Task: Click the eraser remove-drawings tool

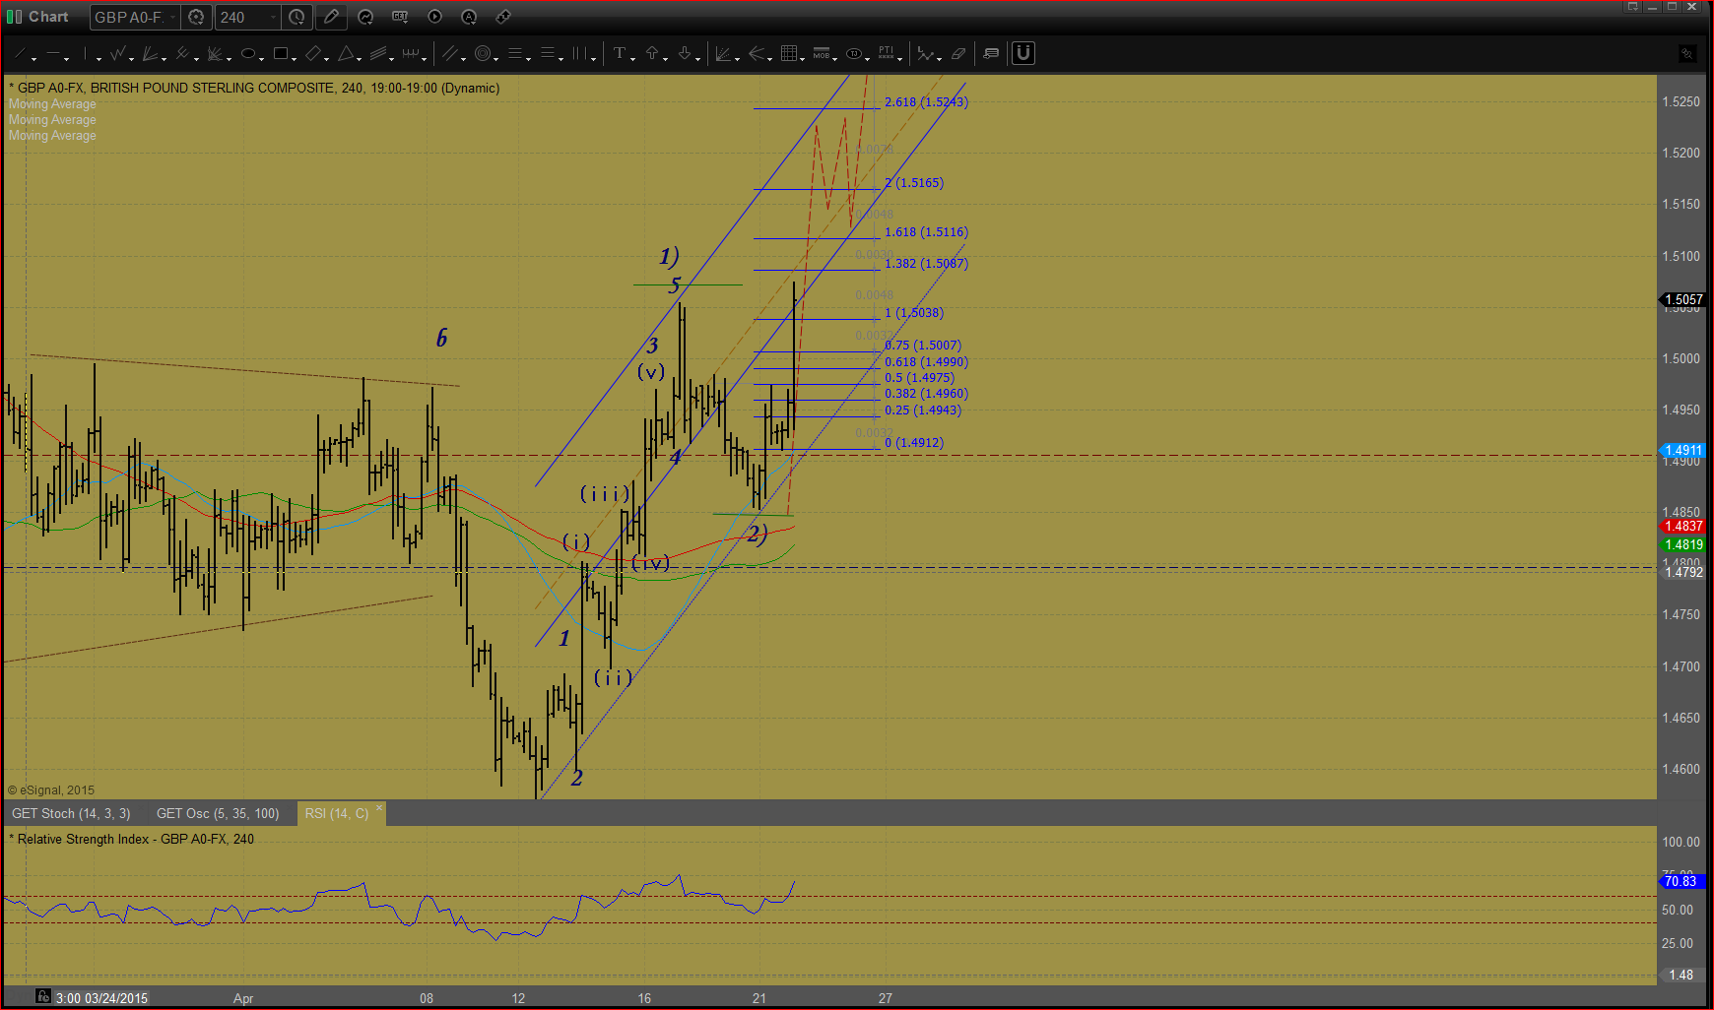Action: click(x=958, y=53)
